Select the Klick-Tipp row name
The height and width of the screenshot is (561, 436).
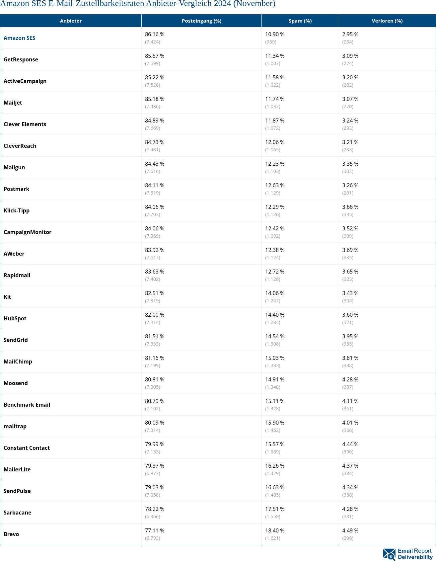(x=17, y=210)
